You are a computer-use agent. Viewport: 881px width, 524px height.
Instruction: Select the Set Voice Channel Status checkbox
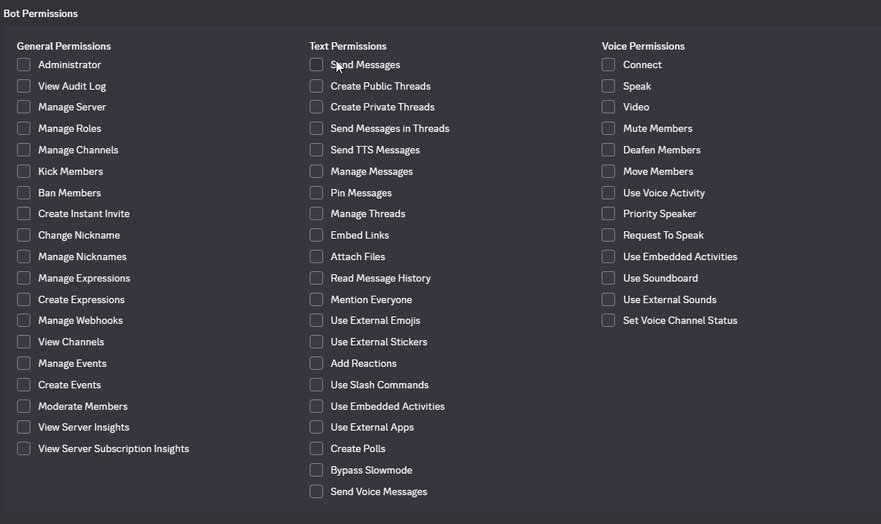tap(608, 321)
